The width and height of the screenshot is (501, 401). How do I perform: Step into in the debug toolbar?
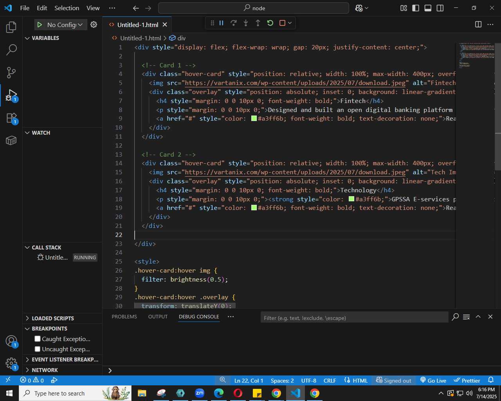tap(246, 23)
